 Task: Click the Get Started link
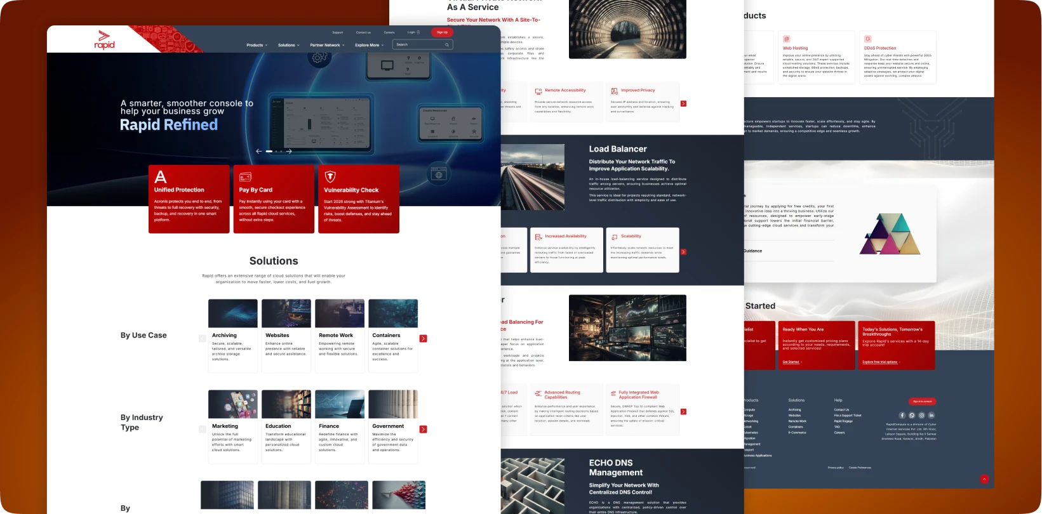pos(792,362)
